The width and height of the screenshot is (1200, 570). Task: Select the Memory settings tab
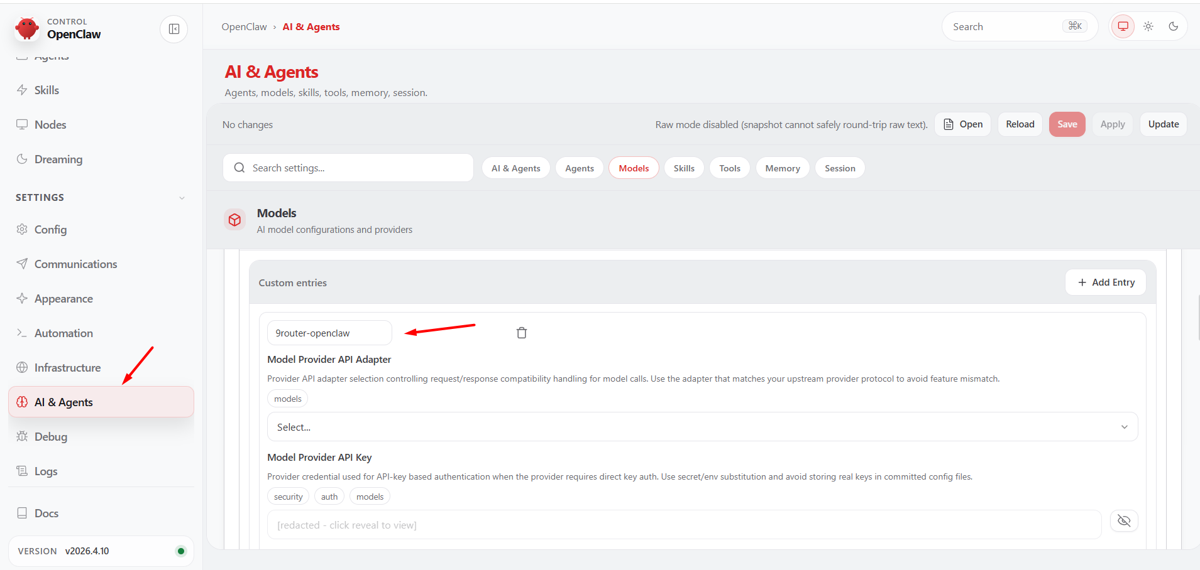pos(782,168)
